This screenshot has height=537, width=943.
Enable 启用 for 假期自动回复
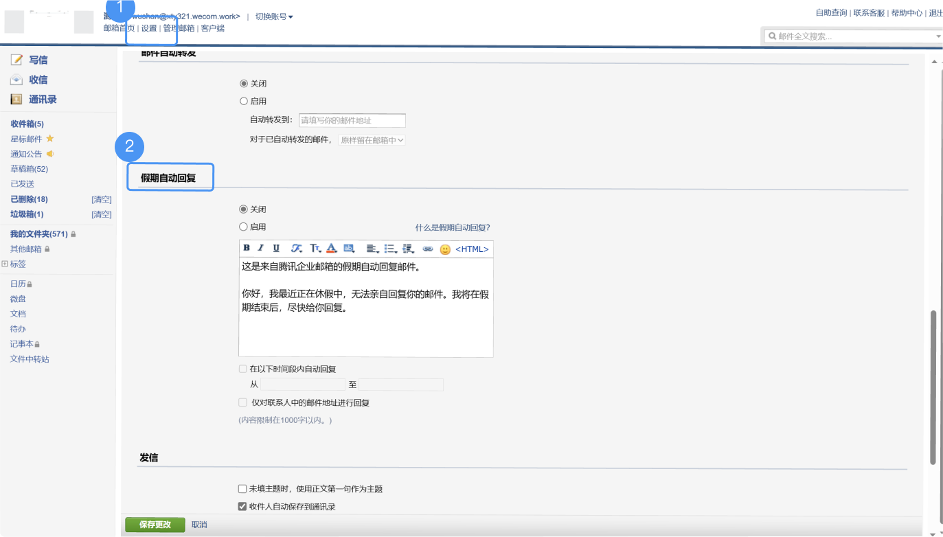pyautogui.click(x=244, y=227)
